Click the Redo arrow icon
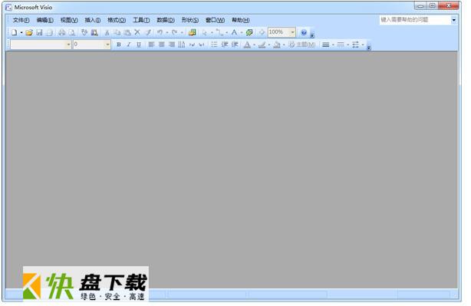Screen dimensions: 471x306 175,32
